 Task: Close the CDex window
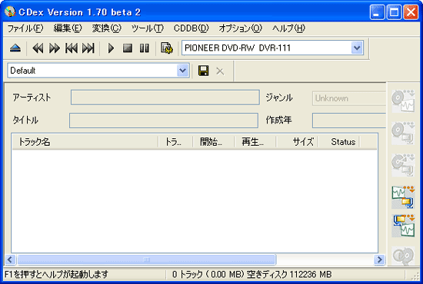(x=411, y=12)
